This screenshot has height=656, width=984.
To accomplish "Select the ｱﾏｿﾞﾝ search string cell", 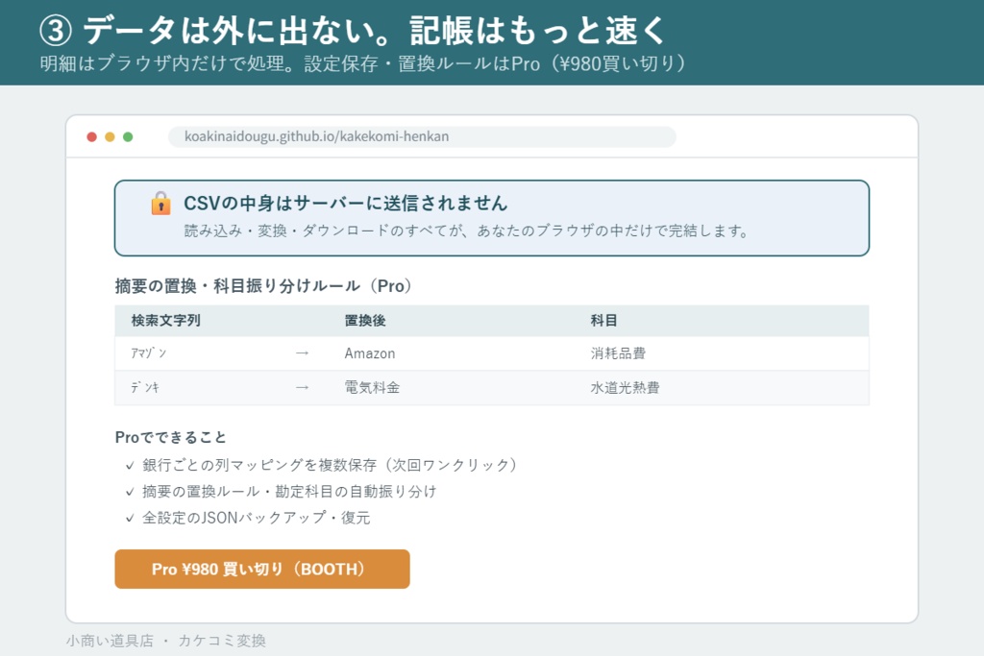I will [149, 353].
